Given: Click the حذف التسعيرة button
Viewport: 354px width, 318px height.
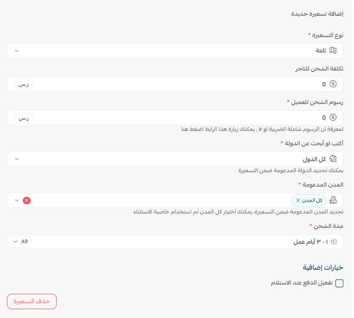Looking at the screenshot, I should 32,301.
